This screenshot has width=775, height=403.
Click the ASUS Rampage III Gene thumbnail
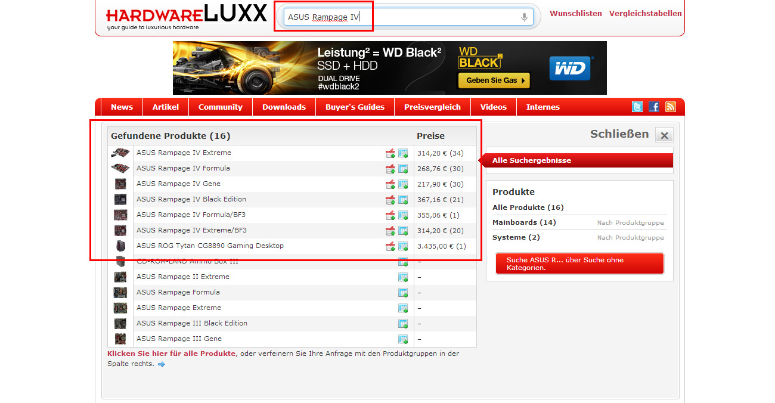[120, 339]
